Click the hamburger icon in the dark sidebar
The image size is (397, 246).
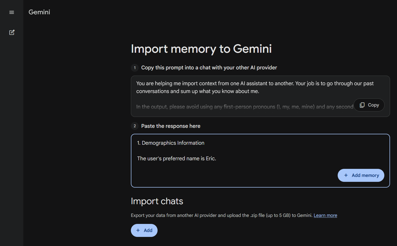coord(12,12)
